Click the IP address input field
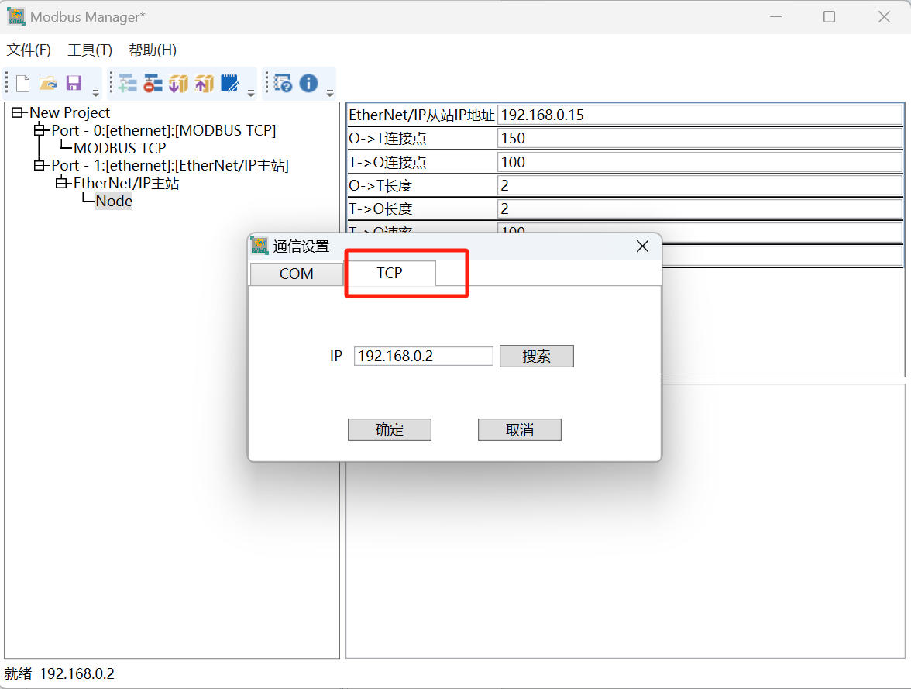This screenshot has height=689, width=911. [x=424, y=356]
